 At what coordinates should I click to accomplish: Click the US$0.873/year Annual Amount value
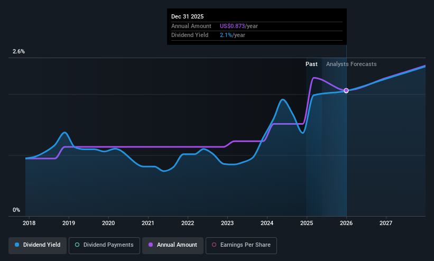tap(239, 26)
